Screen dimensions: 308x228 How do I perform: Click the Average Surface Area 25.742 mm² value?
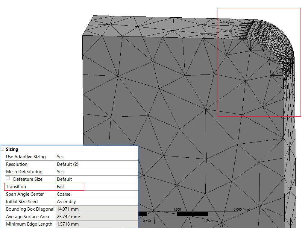[97, 217]
